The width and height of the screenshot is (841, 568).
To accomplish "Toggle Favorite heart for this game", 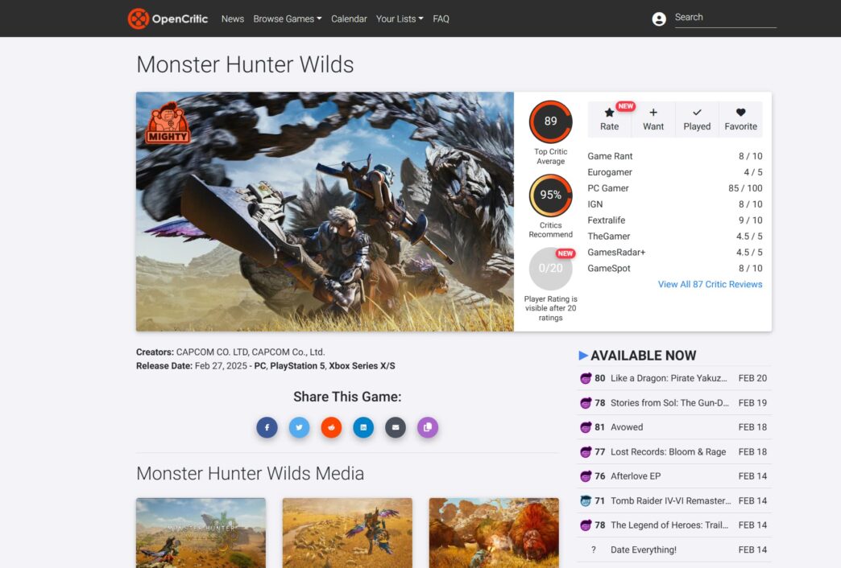I will click(740, 119).
